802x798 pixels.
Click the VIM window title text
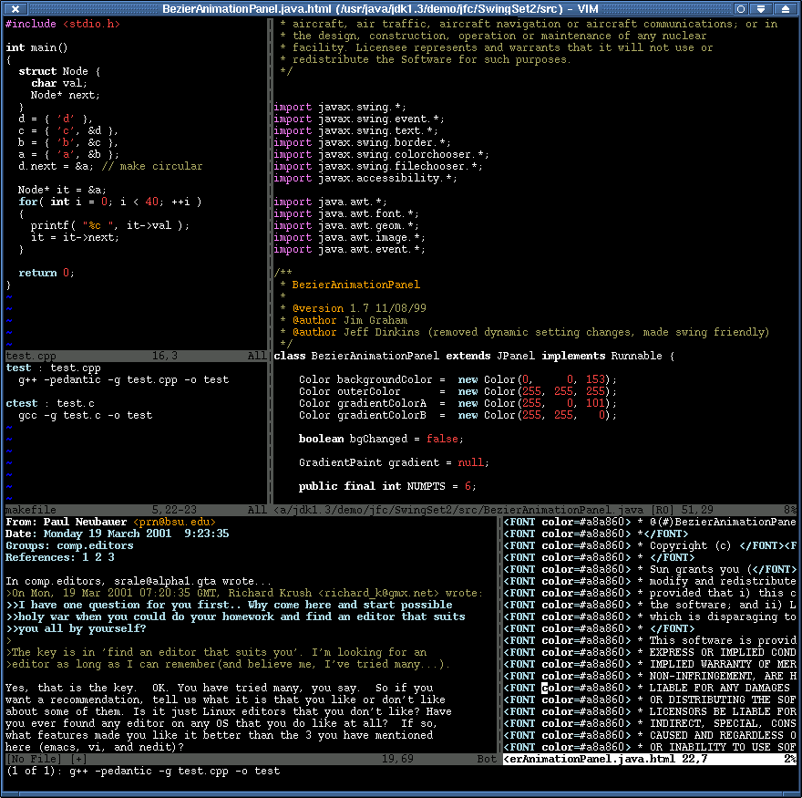(379, 8)
